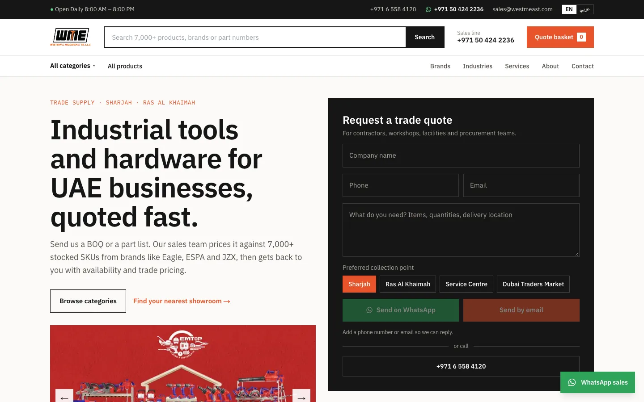Image resolution: width=644 pixels, height=402 pixels.
Task: Click the product search input field
Action: point(255,37)
